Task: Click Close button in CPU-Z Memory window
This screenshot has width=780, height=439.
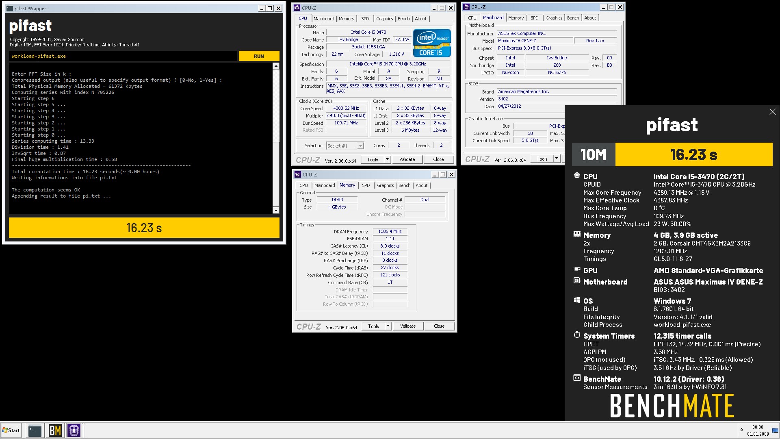Action: (439, 326)
